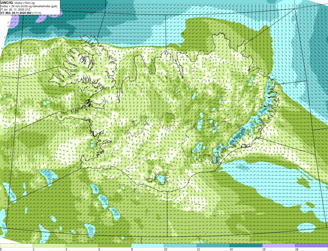Click the legend tick label '2'

[34, 249]
